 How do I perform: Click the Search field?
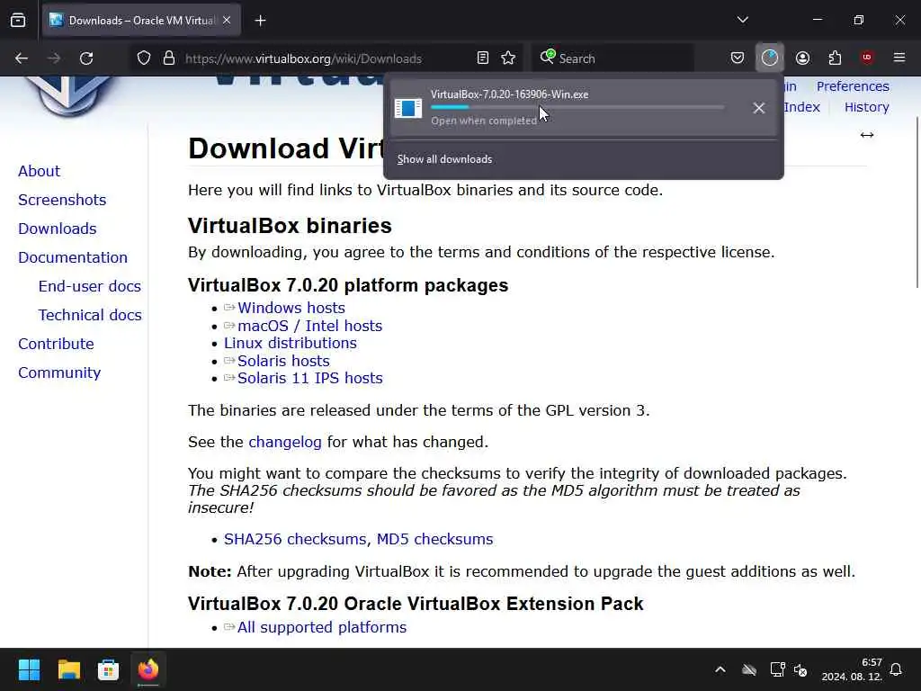(613, 58)
